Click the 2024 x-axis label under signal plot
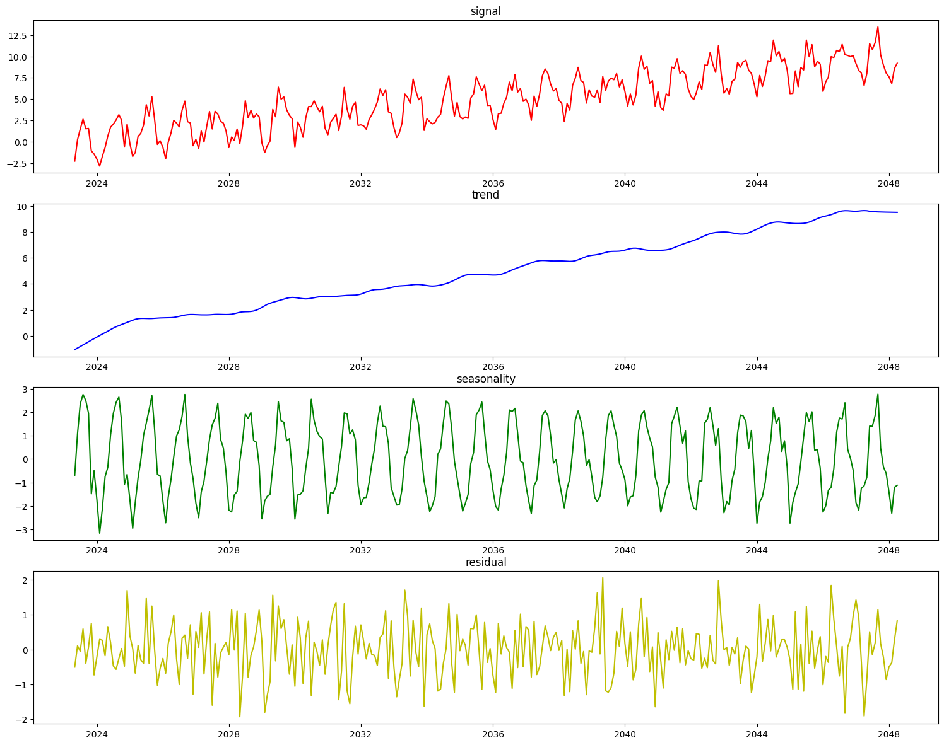Image resolution: width=944 pixels, height=745 pixels. (x=97, y=183)
